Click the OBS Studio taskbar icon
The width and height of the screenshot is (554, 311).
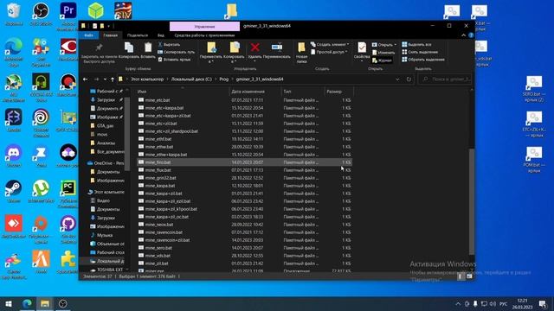(x=63, y=303)
